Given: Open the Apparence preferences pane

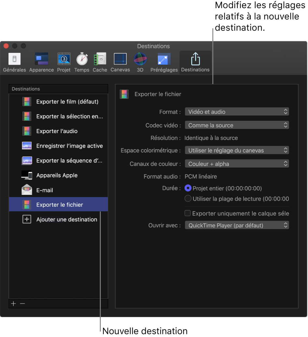Looking at the screenshot, I should 41,62.
